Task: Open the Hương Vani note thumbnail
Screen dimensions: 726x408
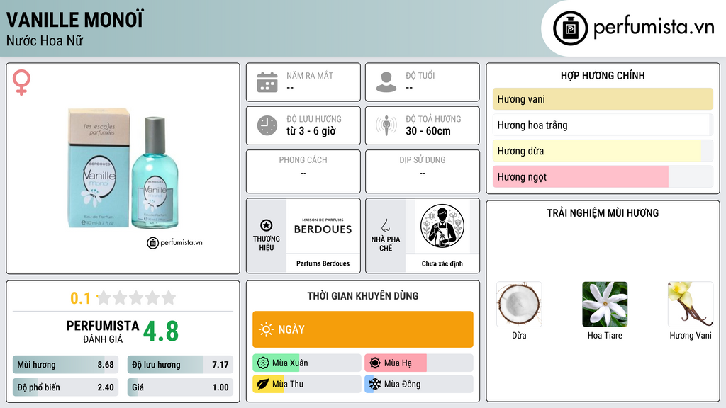Action: (x=691, y=305)
